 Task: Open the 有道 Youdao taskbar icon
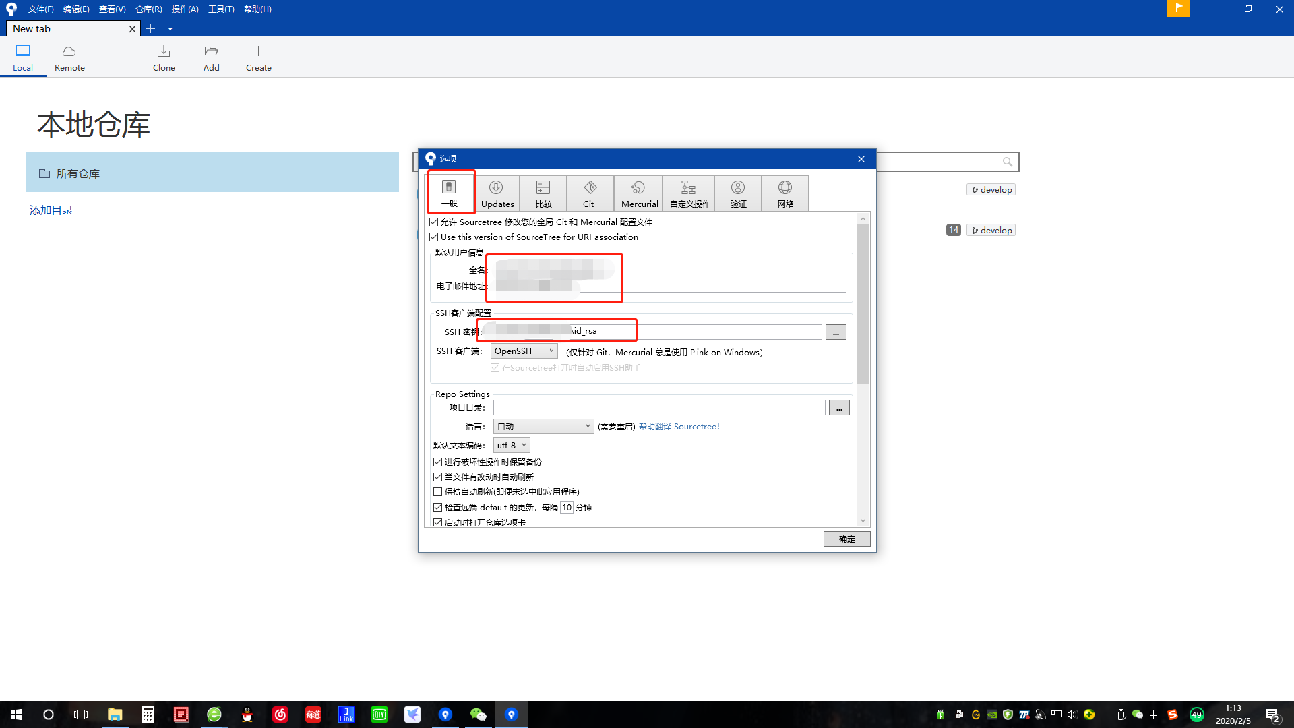coord(313,715)
